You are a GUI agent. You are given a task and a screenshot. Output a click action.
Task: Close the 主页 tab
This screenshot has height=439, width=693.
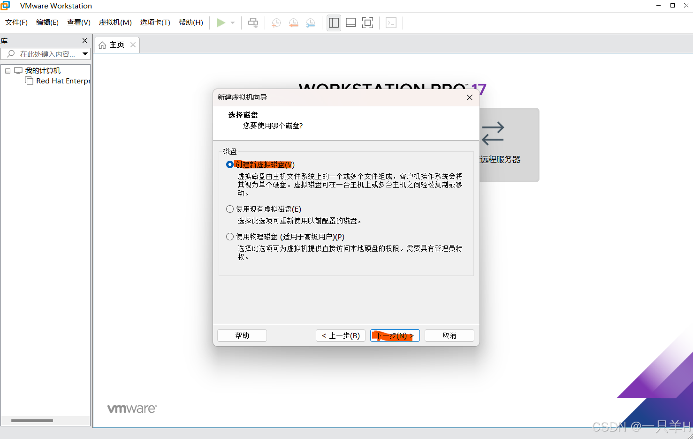[133, 45]
